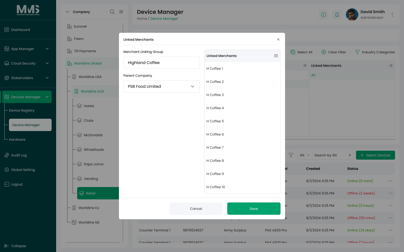Click the MMS logo
This screenshot has height=252, width=404.
pos(28,10)
